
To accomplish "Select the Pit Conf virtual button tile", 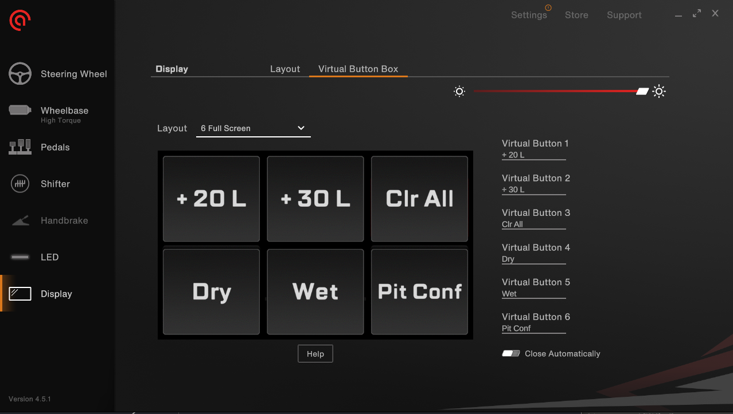I will pyautogui.click(x=419, y=291).
